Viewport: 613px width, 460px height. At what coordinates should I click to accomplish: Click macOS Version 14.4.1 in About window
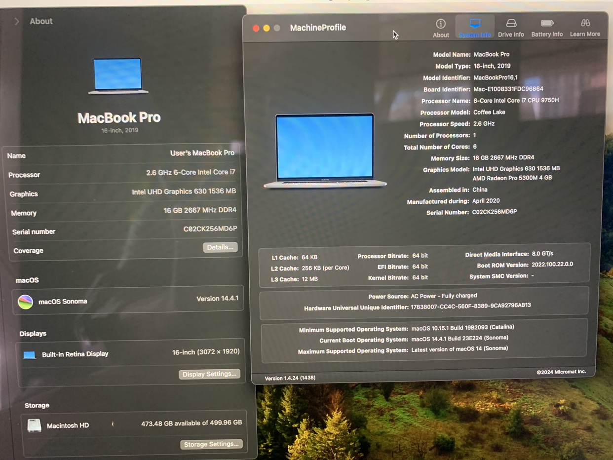click(217, 299)
